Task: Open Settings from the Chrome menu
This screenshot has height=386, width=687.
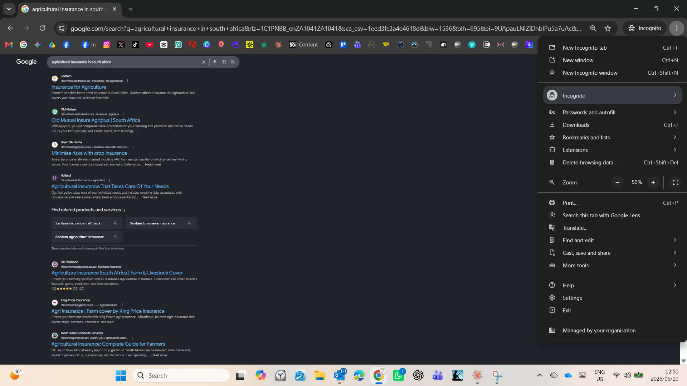Action: point(613,298)
